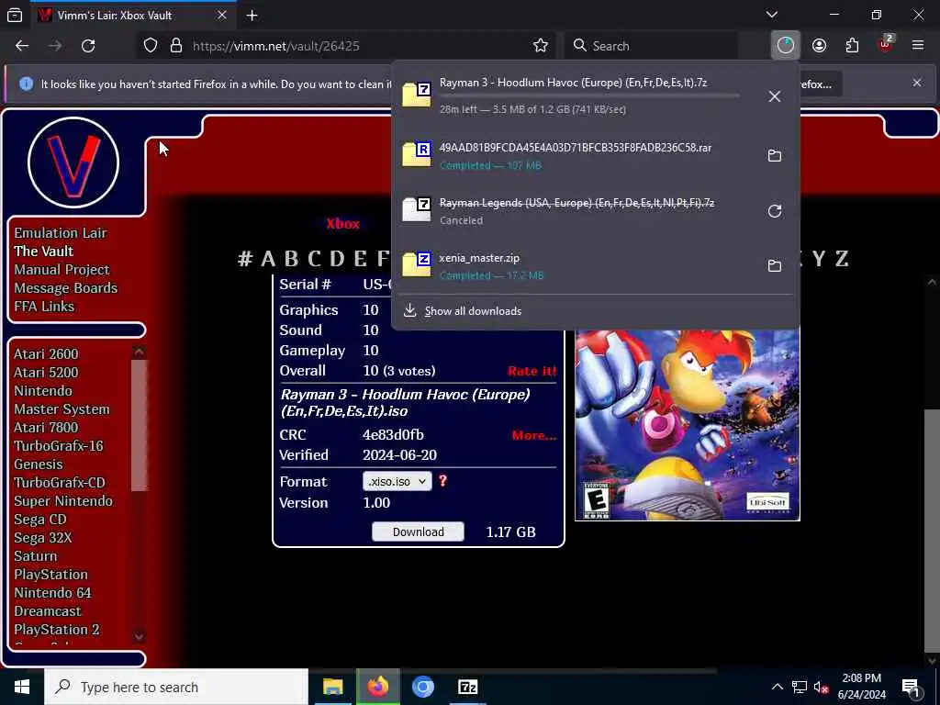Open a new tab with plus

(252, 15)
